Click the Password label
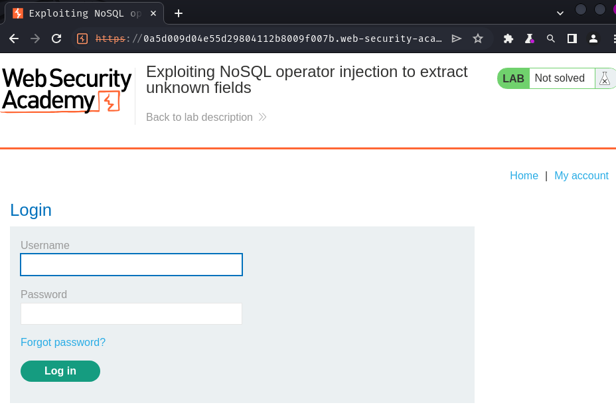Image resolution: width=616 pixels, height=415 pixels. point(44,294)
